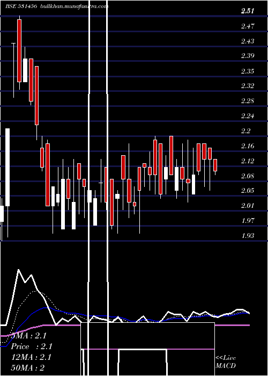
Task: Select the 2.05 price axis label
Action: pos(248,191)
